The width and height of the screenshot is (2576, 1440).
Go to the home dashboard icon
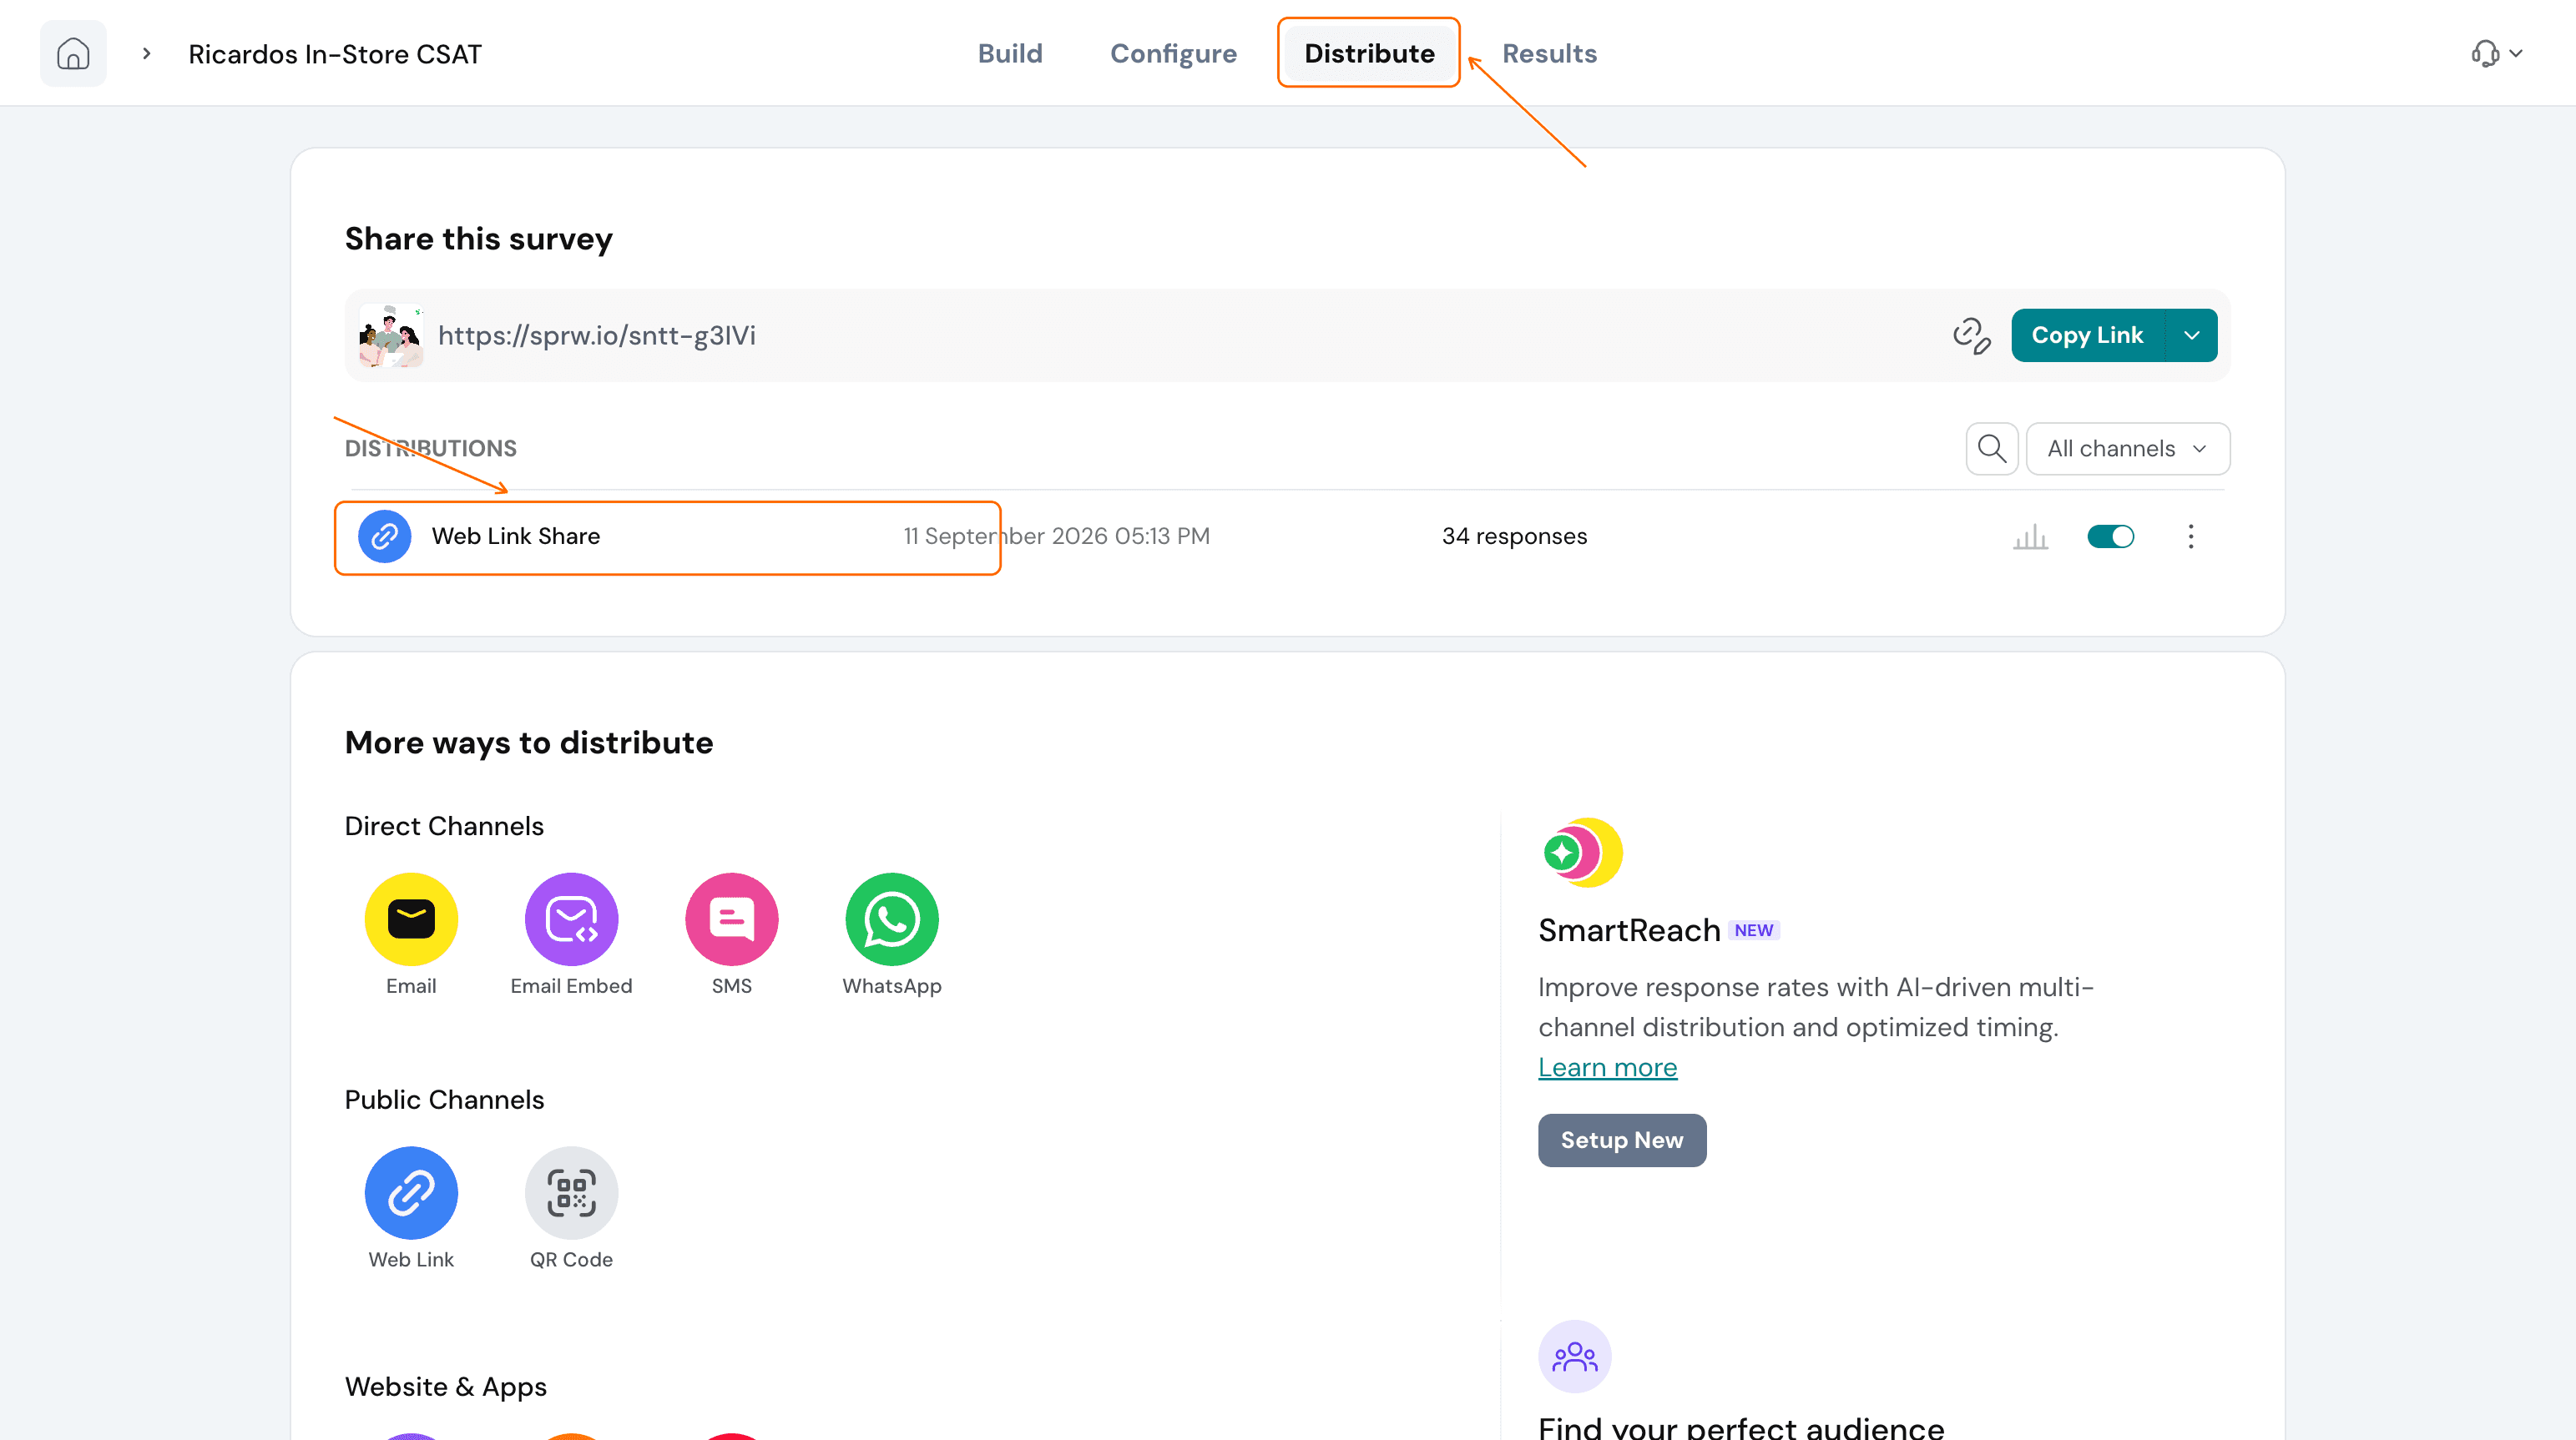click(x=73, y=53)
